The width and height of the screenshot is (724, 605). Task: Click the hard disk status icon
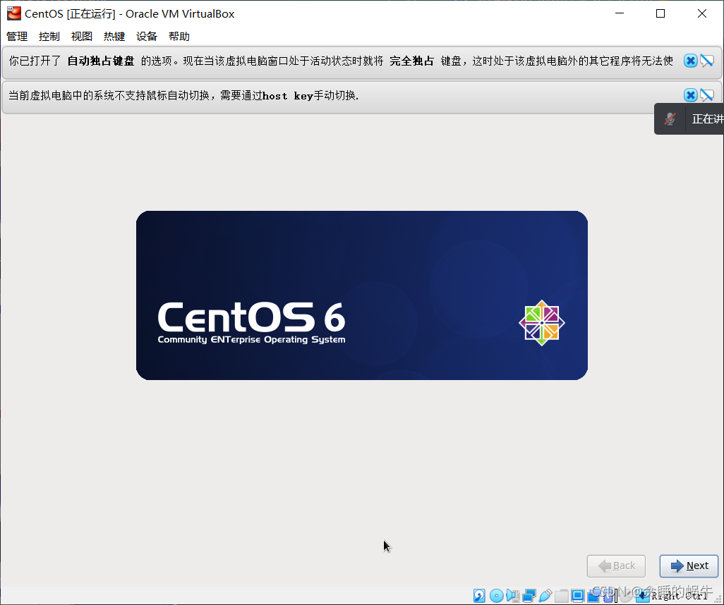tap(479, 596)
